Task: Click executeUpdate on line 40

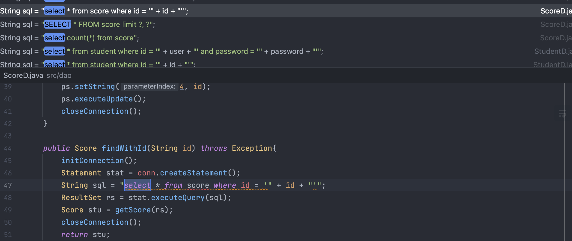Action: (104, 99)
